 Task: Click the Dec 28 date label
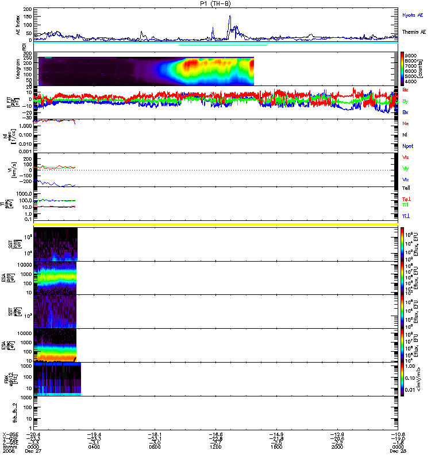pos(398,451)
